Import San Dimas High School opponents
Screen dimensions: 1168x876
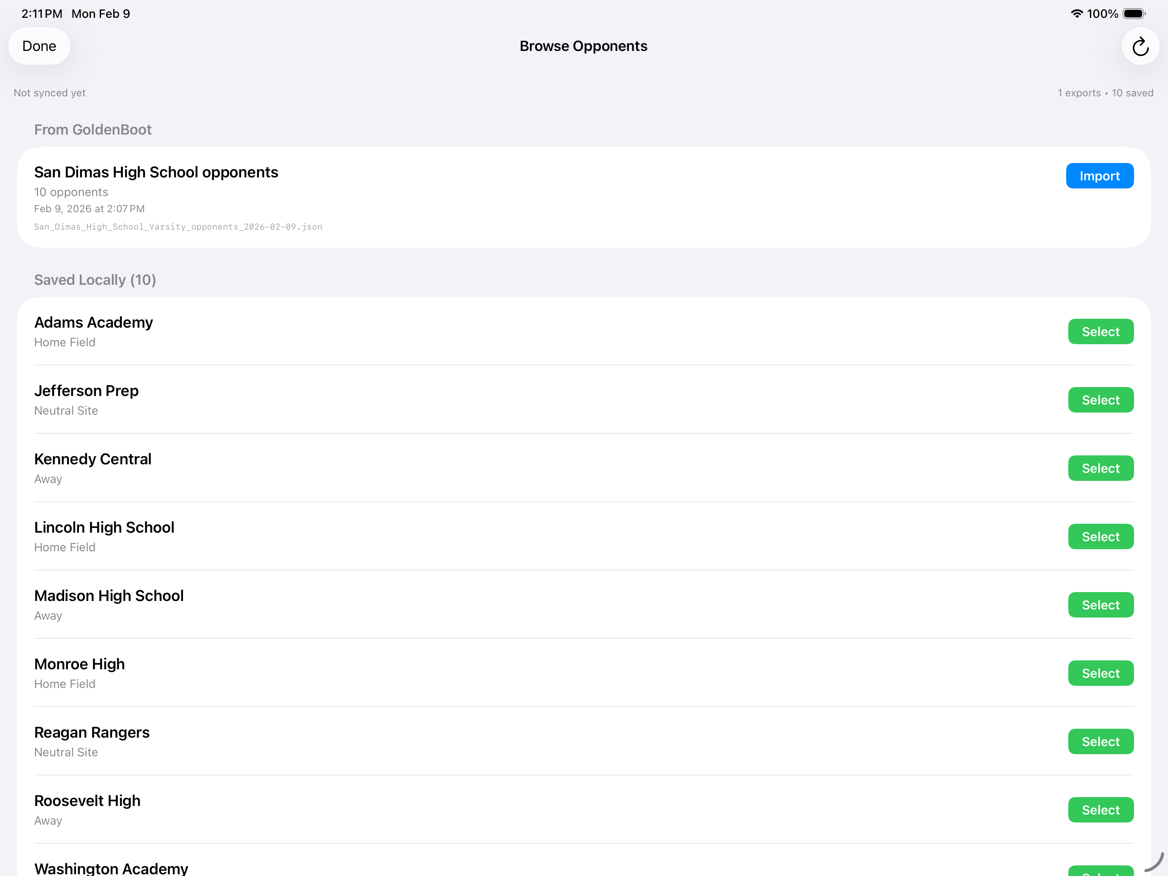tap(1099, 176)
